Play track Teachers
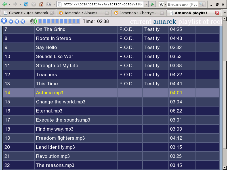This screenshot has width=227, height=170. click(x=47, y=75)
